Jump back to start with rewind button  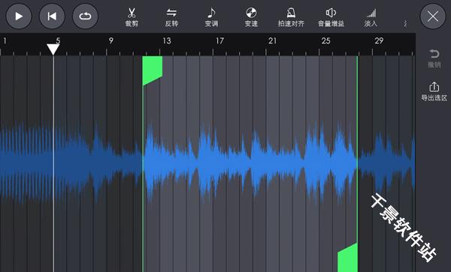coord(52,16)
